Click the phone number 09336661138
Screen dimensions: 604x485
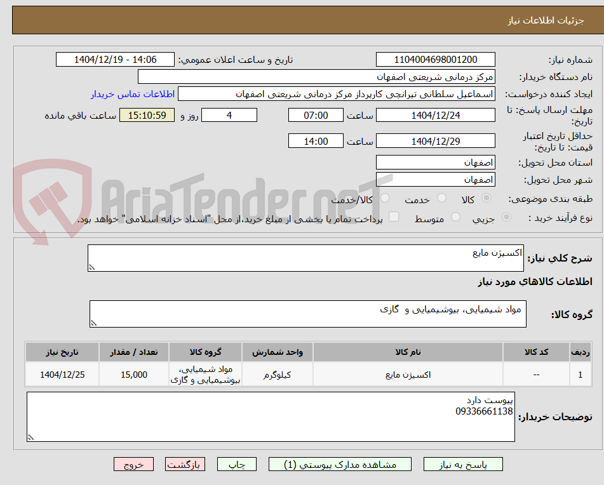tap(484, 411)
